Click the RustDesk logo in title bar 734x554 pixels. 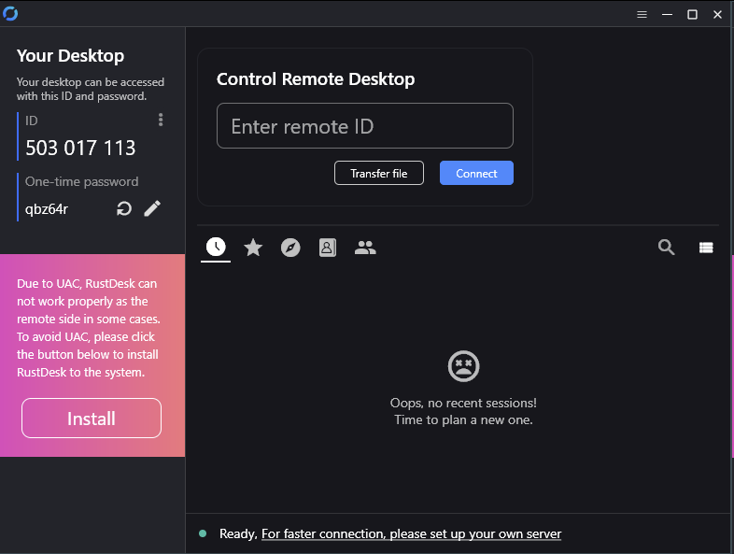(11, 13)
